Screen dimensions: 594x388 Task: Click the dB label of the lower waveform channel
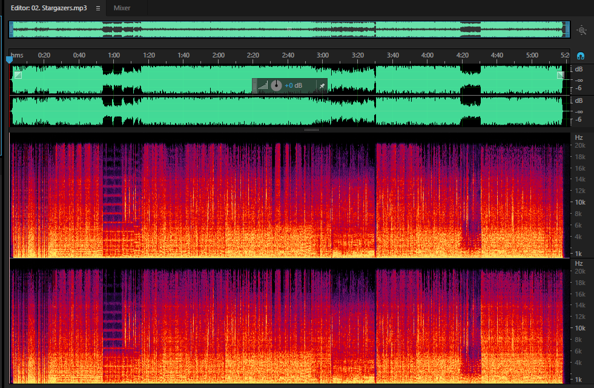pyautogui.click(x=578, y=100)
